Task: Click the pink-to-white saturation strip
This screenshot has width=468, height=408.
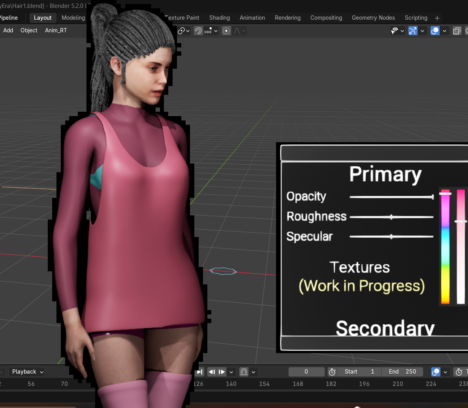Action: click(461, 246)
